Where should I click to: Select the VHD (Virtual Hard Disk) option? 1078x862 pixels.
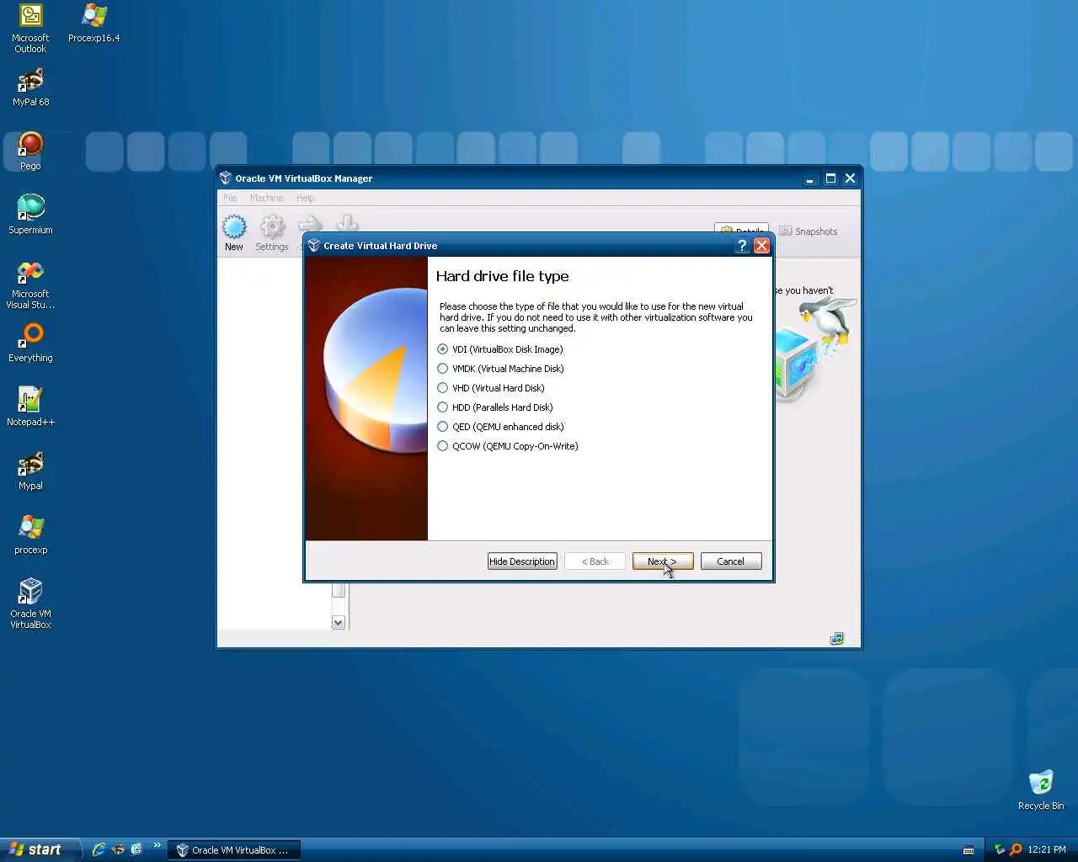491,388
